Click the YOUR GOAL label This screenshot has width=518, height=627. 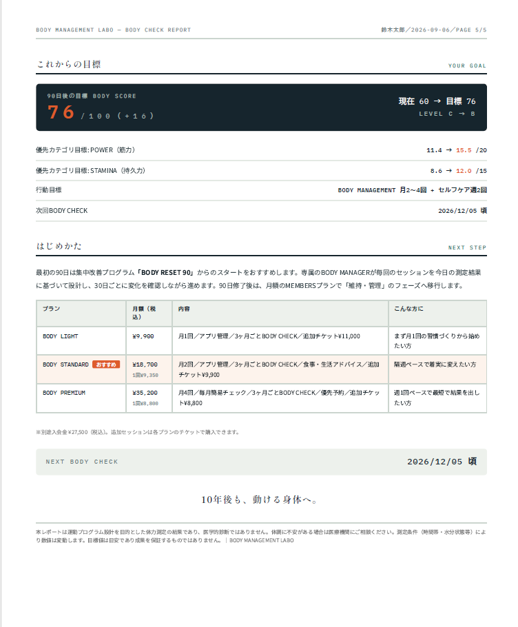pos(467,65)
